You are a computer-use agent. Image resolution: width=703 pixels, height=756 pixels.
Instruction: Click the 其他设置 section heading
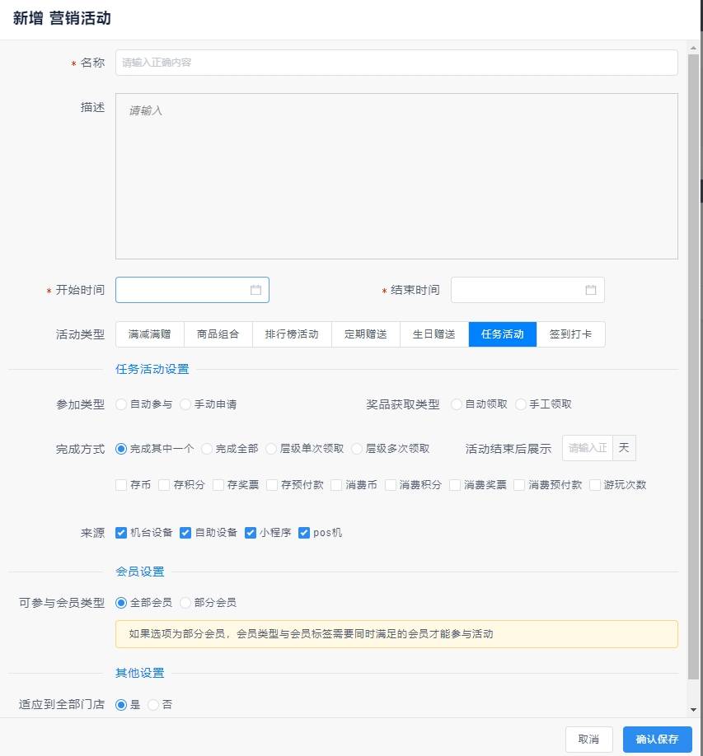click(x=140, y=673)
